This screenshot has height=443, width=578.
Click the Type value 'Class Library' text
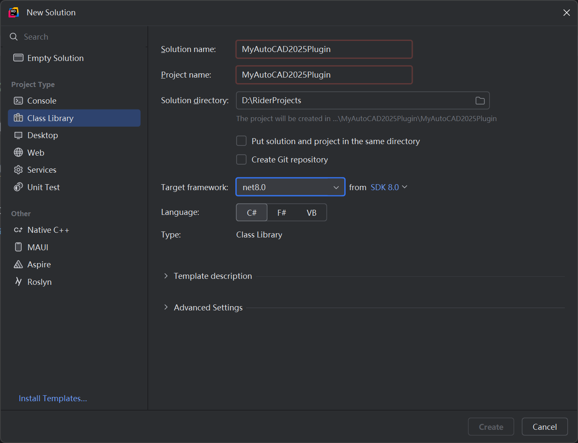pos(259,235)
